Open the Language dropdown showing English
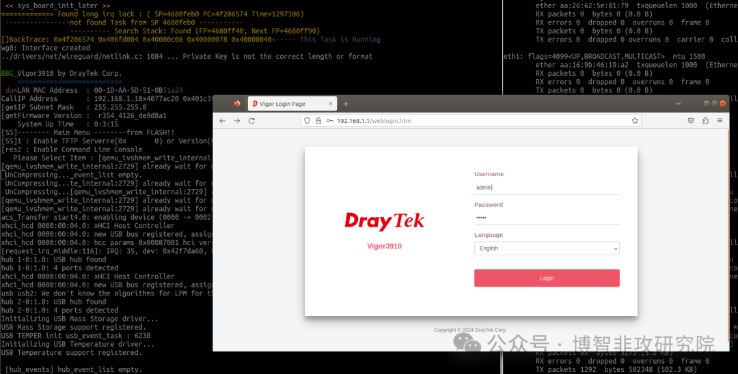This screenshot has width=738, height=374. (x=547, y=248)
